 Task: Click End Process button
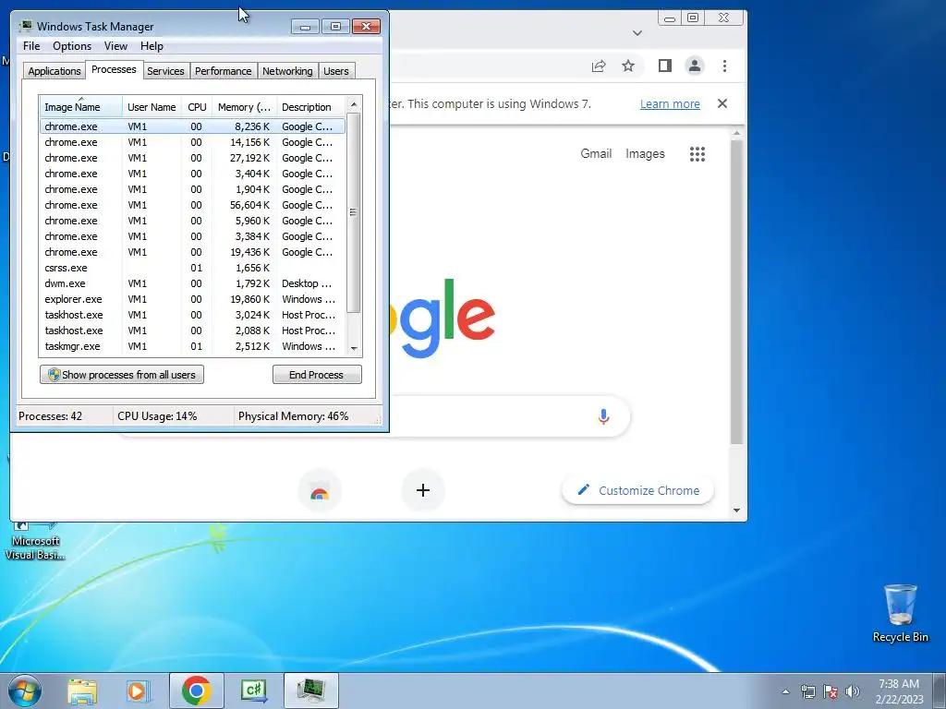[317, 375]
